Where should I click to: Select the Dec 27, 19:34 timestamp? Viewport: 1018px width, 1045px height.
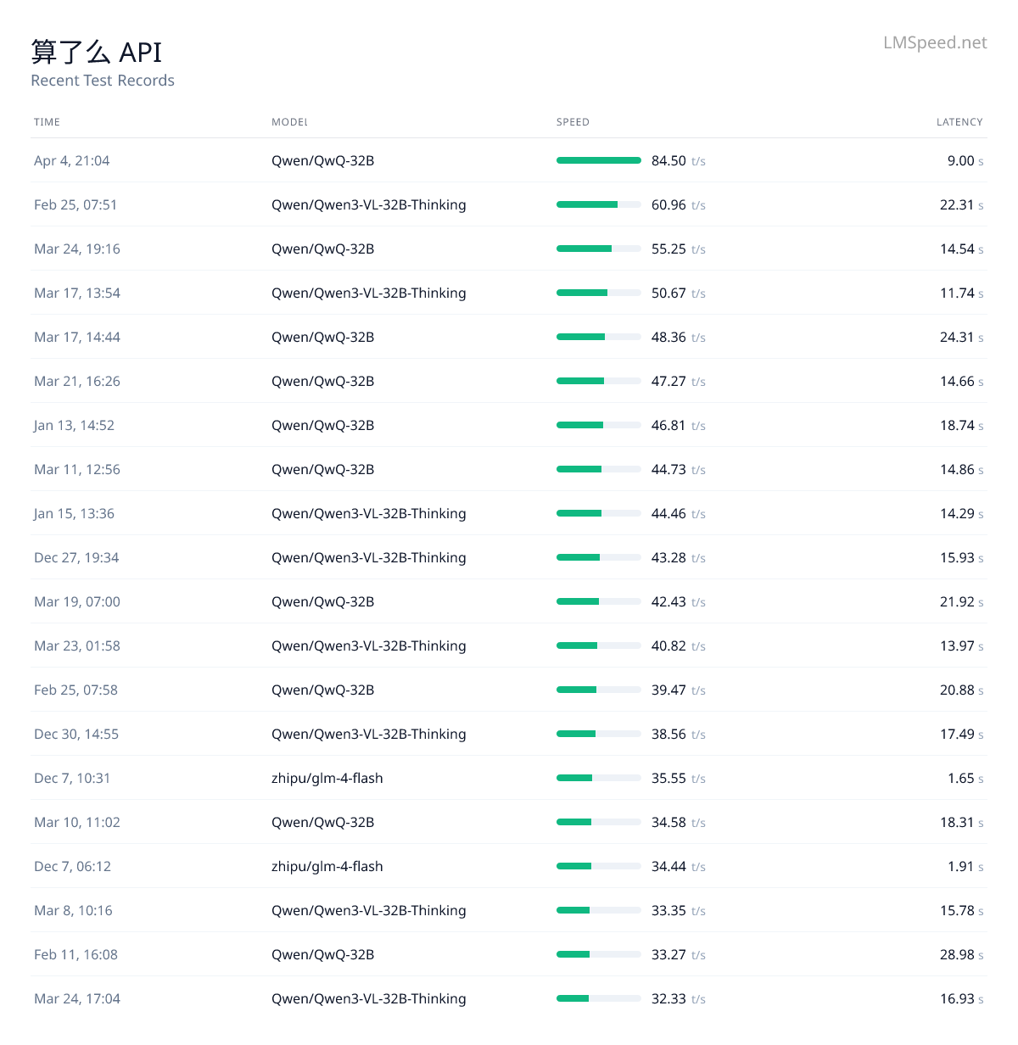(x=76, y=557)
